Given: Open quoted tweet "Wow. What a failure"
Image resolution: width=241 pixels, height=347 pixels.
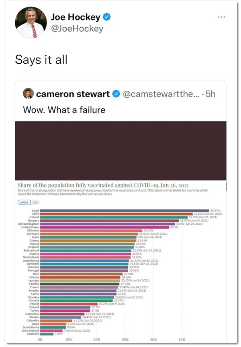Looking at the screenshot, I should point(64,109).
